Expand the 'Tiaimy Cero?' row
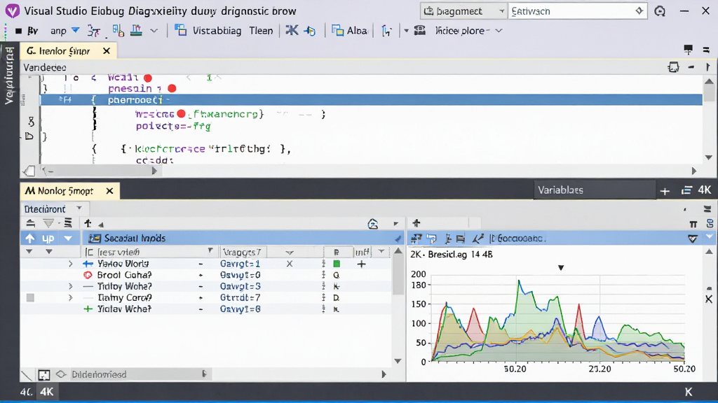Image resolution: width=718 pixels, height=403 pixels. [71, 297]
